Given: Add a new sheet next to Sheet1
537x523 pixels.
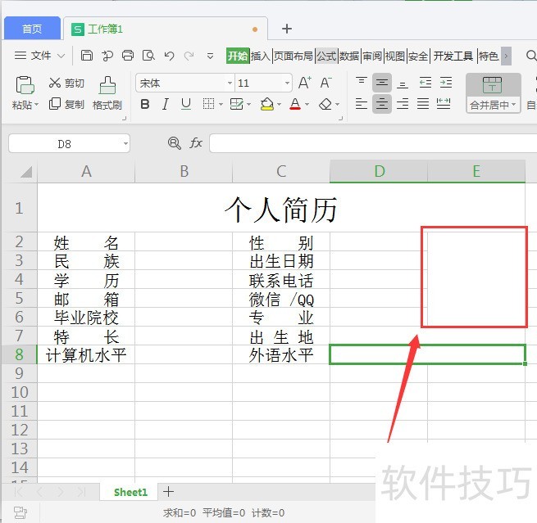Looking at the screenshot, I should point(169,492).
